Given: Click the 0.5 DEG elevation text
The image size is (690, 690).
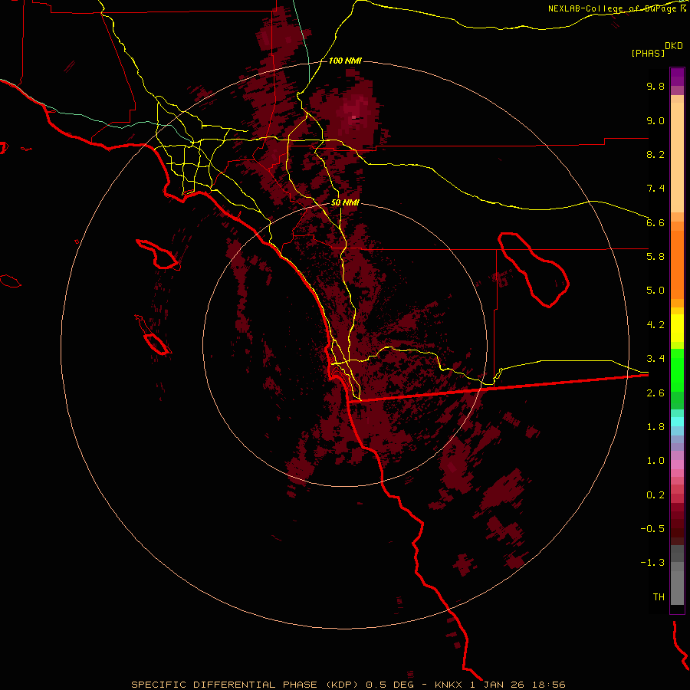Looking at the screenshot, I should (390, 685).
